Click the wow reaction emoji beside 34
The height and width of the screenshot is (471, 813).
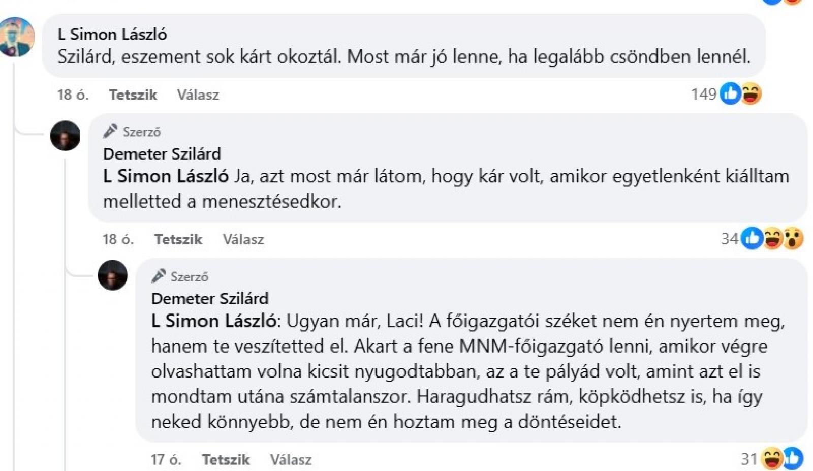pos(793,238)
